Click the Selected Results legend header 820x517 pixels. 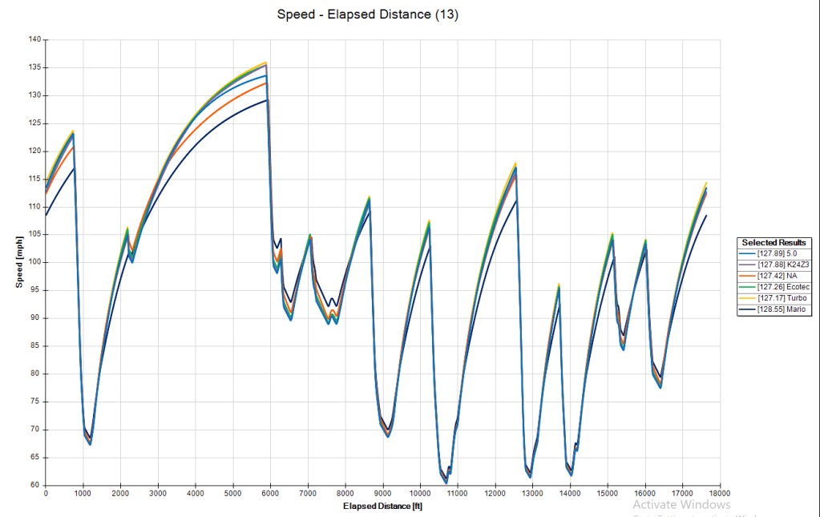coord(774,242)
